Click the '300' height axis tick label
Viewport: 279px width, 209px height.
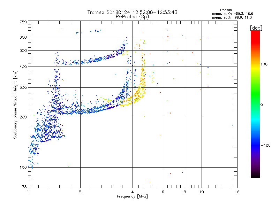[x=23, y=87]
